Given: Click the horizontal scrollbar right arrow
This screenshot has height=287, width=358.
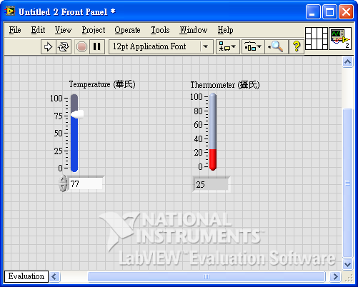Looking at the screenshot, I should pos(335,276).
